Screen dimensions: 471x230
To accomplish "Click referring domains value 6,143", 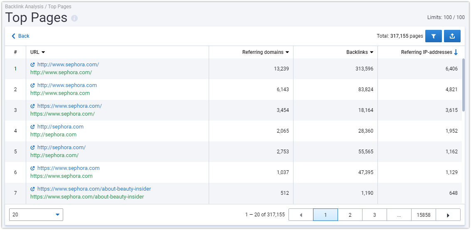I will (283, 89).
